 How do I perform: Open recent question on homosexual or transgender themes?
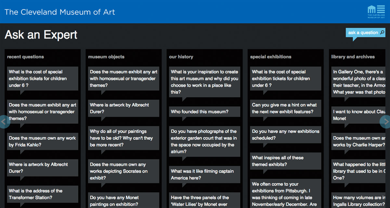[43, 111]
